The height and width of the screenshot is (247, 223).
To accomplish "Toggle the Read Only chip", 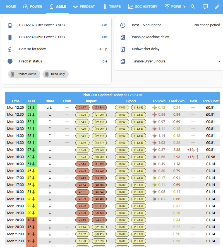I will tap(56, 74).
